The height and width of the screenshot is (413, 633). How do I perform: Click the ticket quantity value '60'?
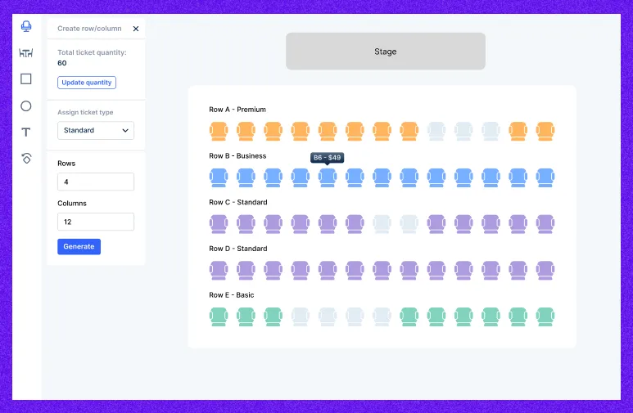(x=62, y=63)
